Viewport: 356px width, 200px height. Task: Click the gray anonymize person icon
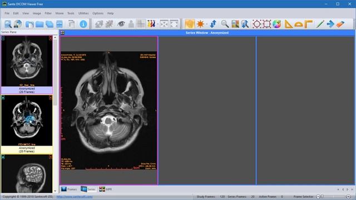(x=131, y=24)
